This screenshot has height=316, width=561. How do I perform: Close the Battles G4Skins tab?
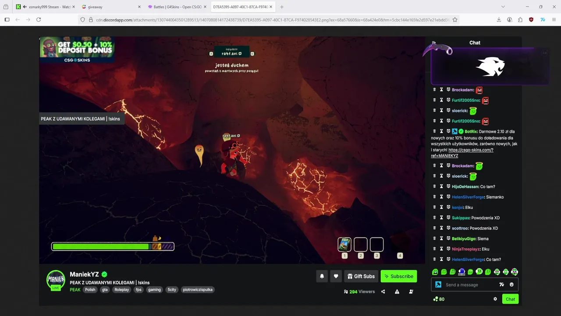click(x=205, y=7)
